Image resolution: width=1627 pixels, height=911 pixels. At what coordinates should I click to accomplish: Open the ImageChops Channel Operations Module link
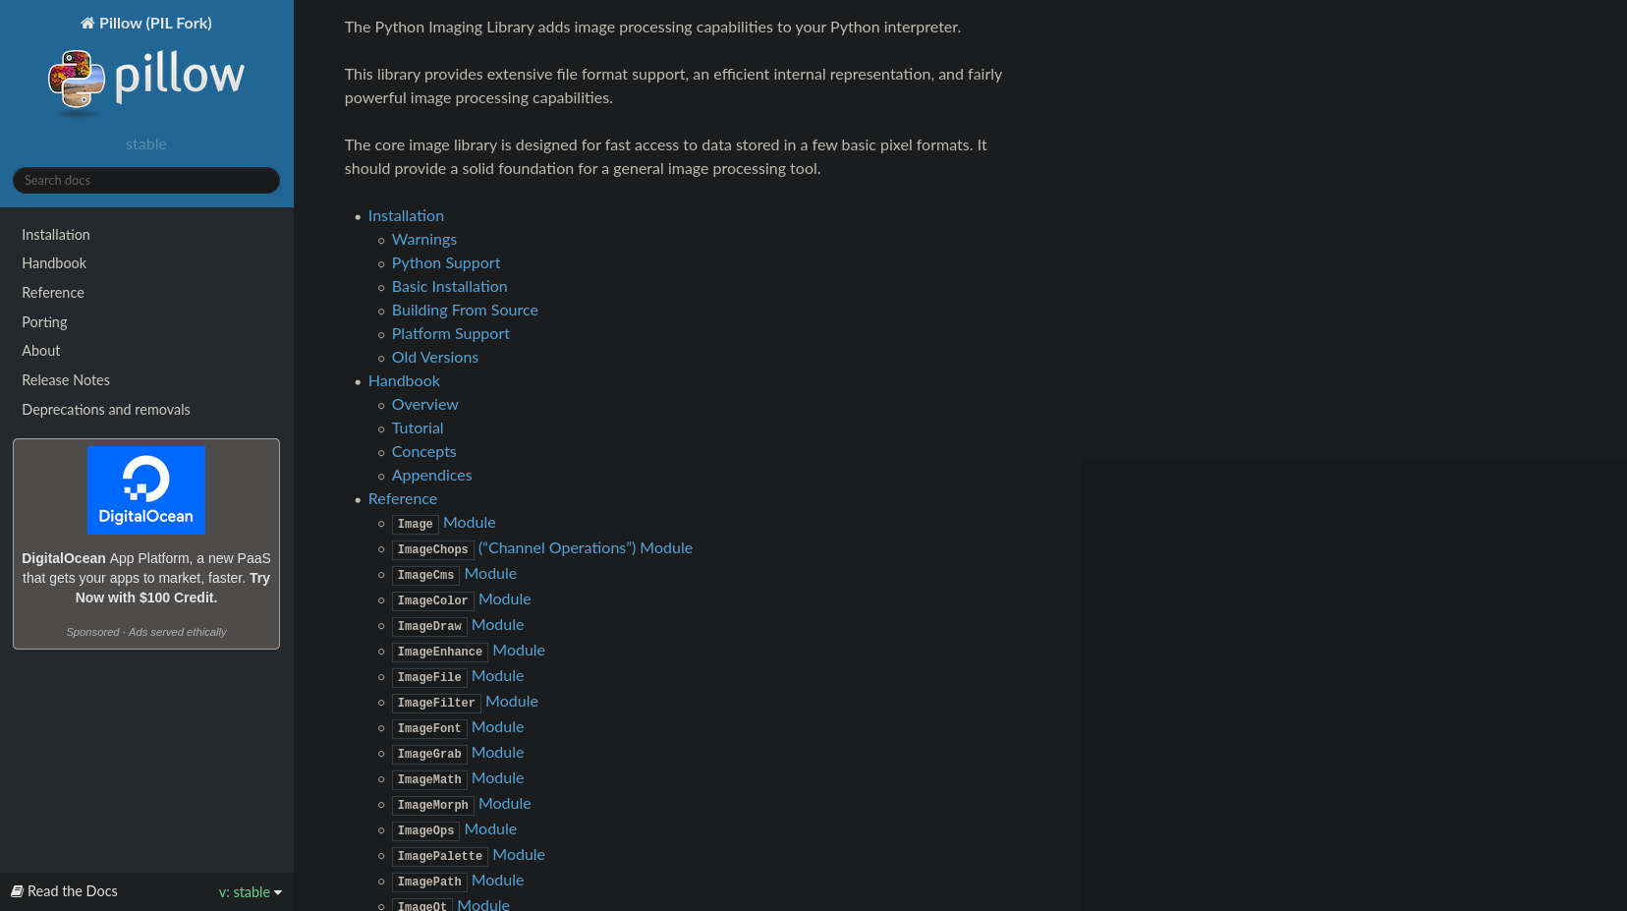coord(542,548)
